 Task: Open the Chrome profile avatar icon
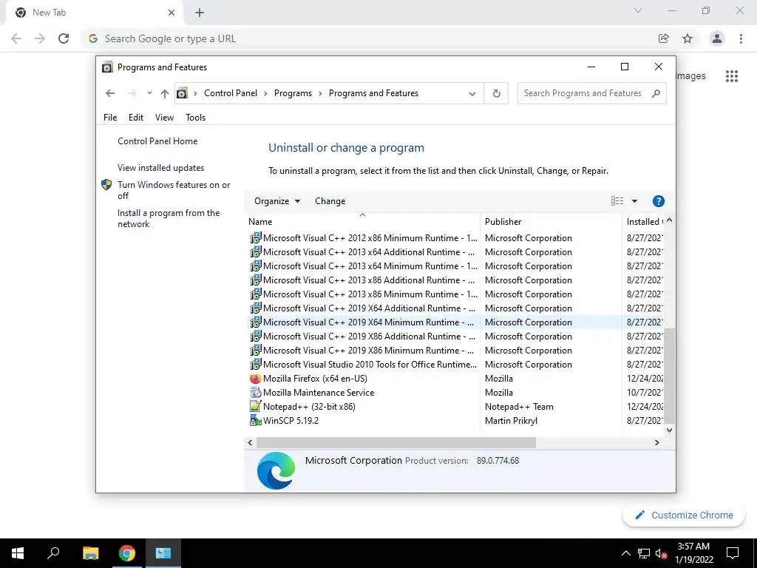[717, 38]
